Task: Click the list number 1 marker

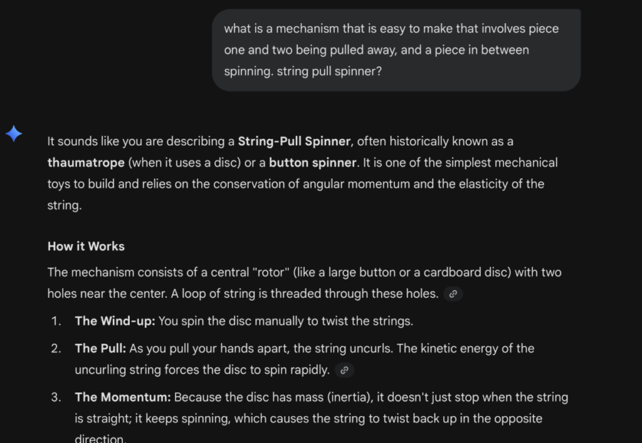Action: coord(56,321)
